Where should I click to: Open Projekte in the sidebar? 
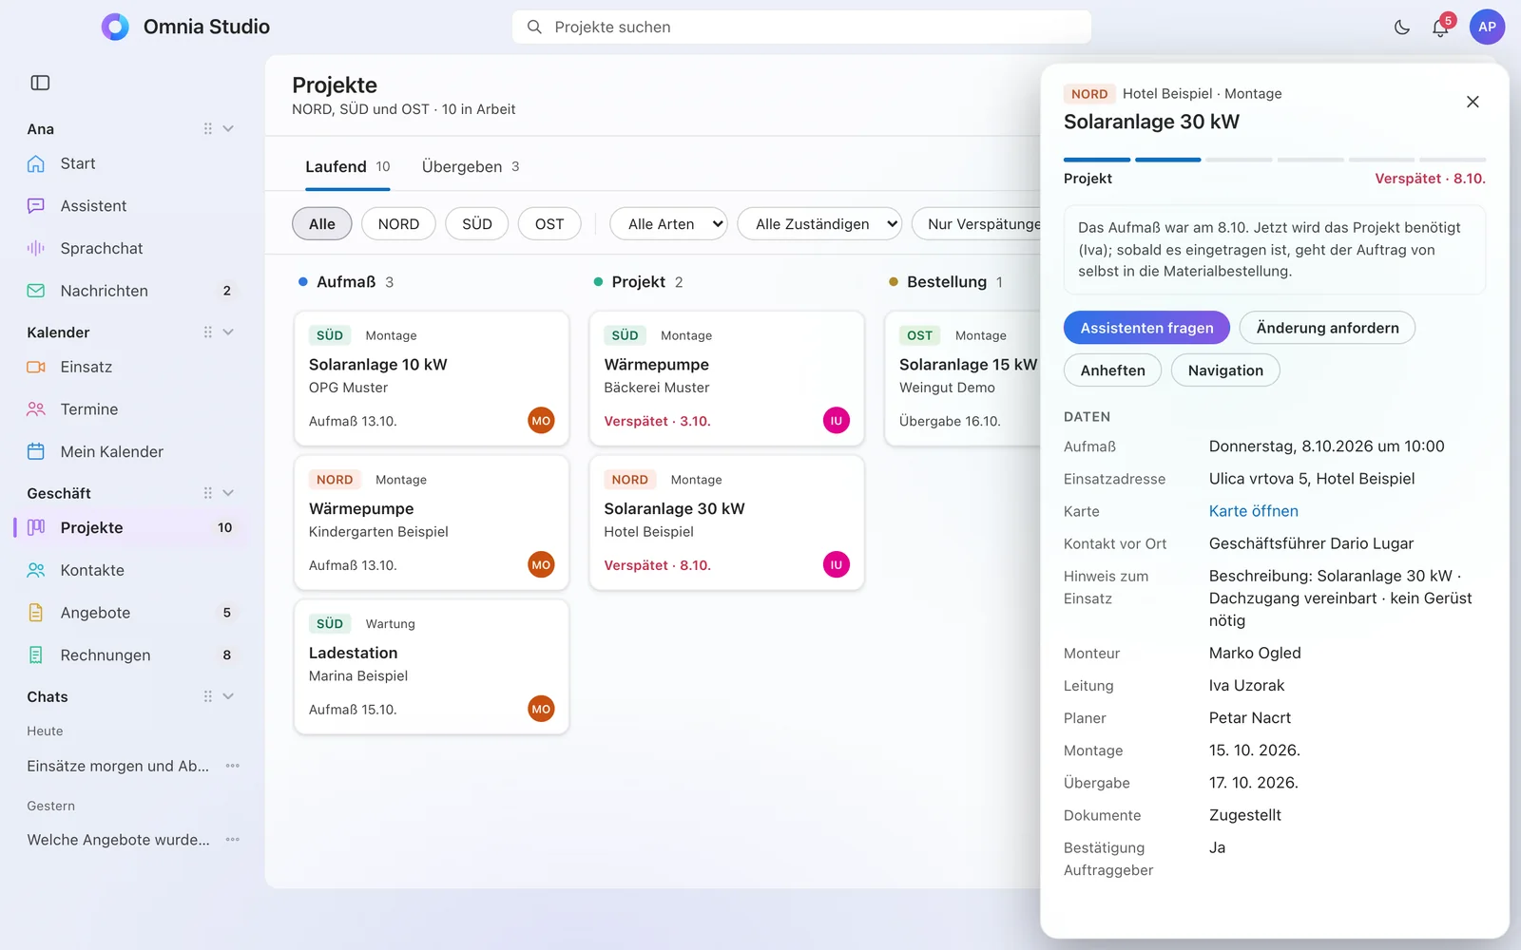coord(131,528)
